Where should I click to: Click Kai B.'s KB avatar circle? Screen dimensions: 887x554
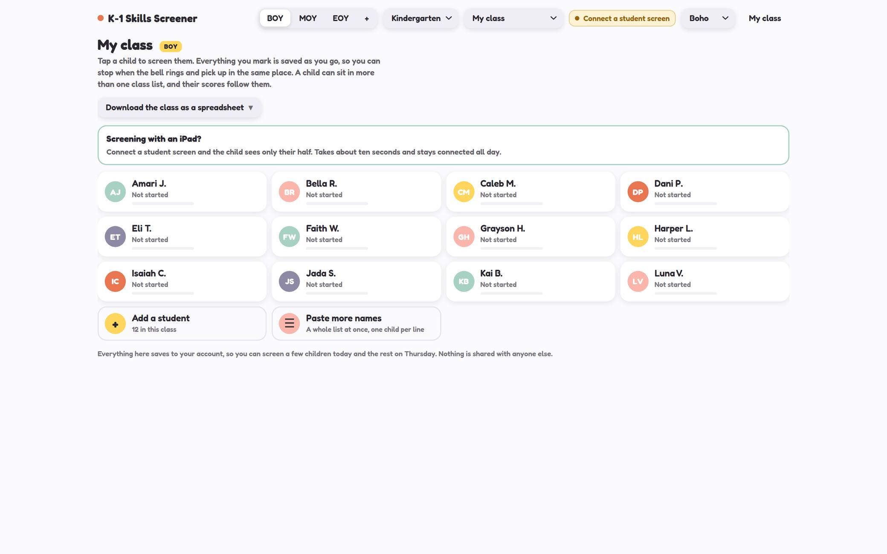(x=464, y=281)
